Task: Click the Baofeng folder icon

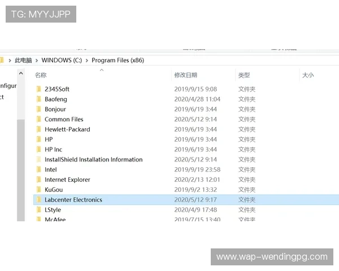Action: tap(38, 99)
